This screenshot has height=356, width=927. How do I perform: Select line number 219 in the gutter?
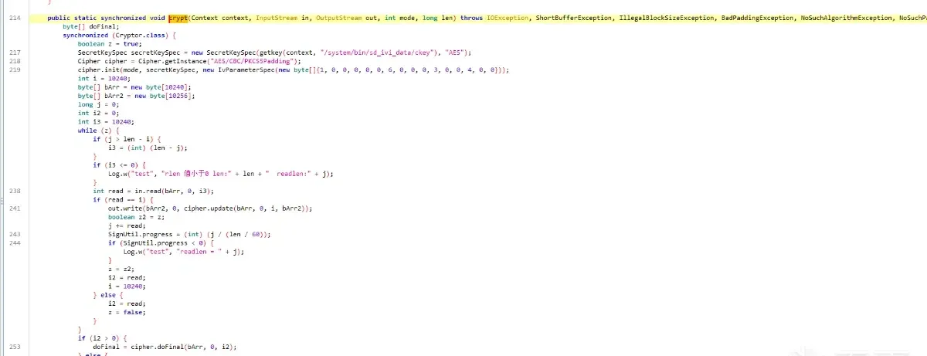point(15,70)
